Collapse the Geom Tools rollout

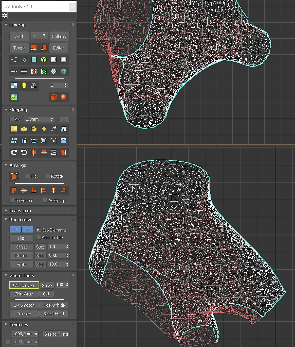tap(6, 275)
